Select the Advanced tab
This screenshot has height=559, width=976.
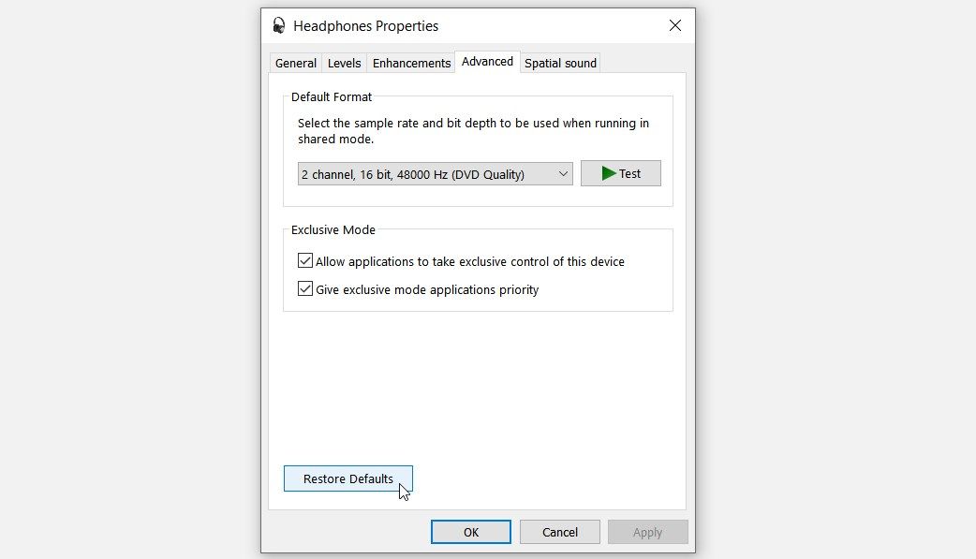point(487,62)
